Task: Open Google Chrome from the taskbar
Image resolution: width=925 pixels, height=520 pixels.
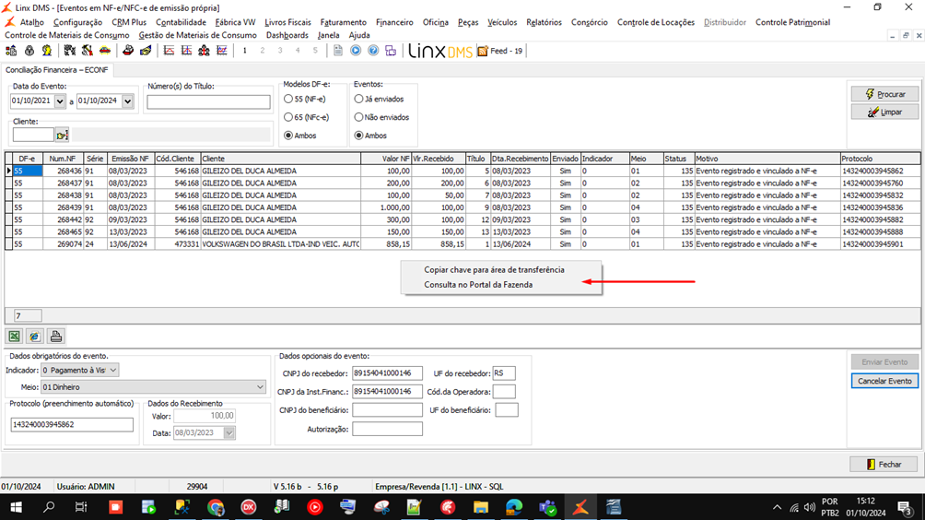Action: 216,507
